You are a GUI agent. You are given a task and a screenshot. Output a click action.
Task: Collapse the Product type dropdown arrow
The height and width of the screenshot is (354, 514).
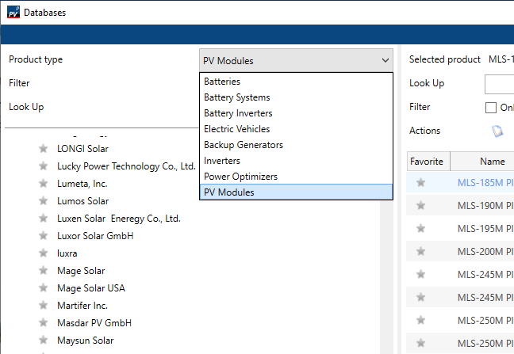point(385,60)
